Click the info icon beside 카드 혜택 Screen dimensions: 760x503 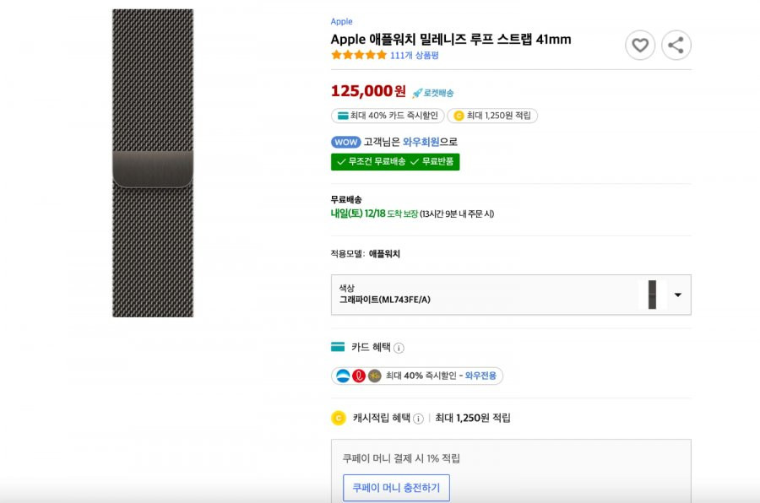point(399,348)
